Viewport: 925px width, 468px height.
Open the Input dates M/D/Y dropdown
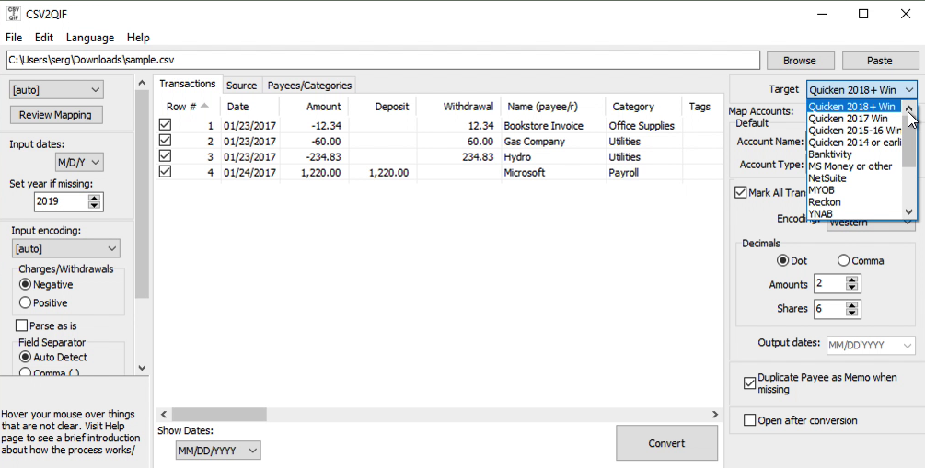tap(79, 162)
